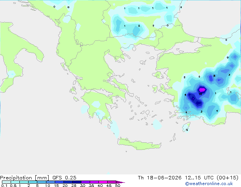Select the legend swatch between 35 and 40
241x187 pixels.
coord(94,182)
